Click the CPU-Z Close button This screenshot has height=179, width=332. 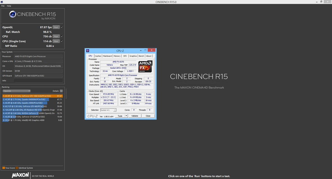coord(148,116)
